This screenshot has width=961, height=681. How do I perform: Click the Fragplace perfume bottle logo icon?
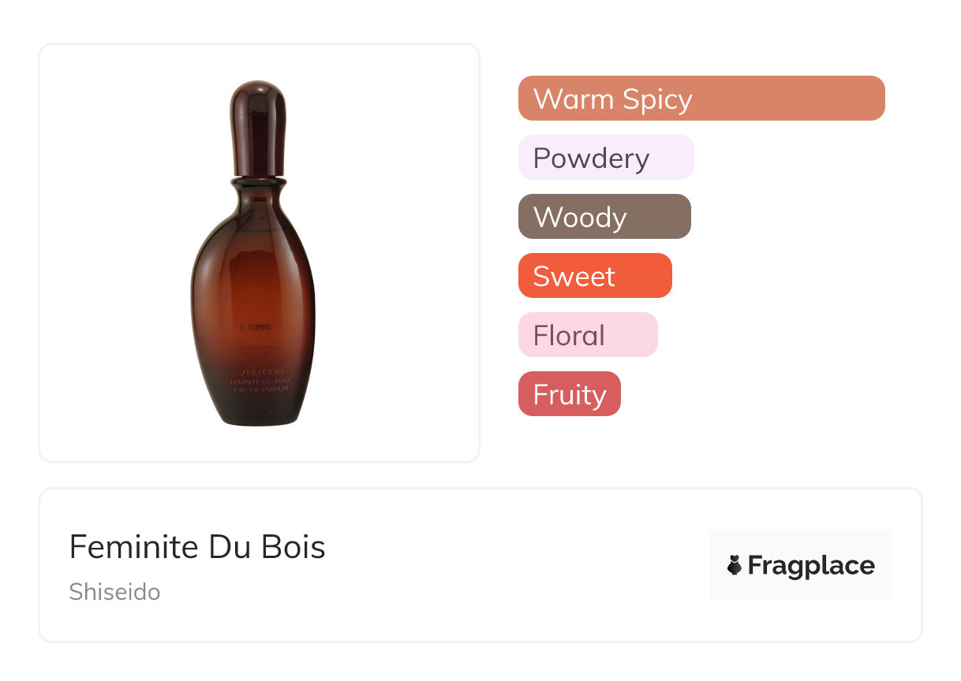(735, 565)
